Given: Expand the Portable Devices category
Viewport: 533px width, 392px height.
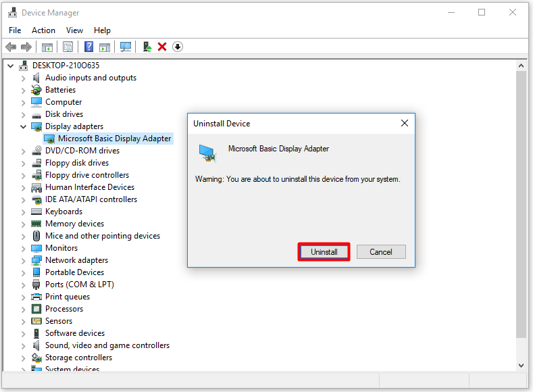Looking at the screenshot, I should pos(23,272).
